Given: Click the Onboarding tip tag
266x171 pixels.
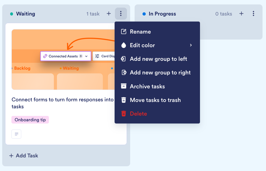Looking at the screenshot, I should [x=30, y=120].
